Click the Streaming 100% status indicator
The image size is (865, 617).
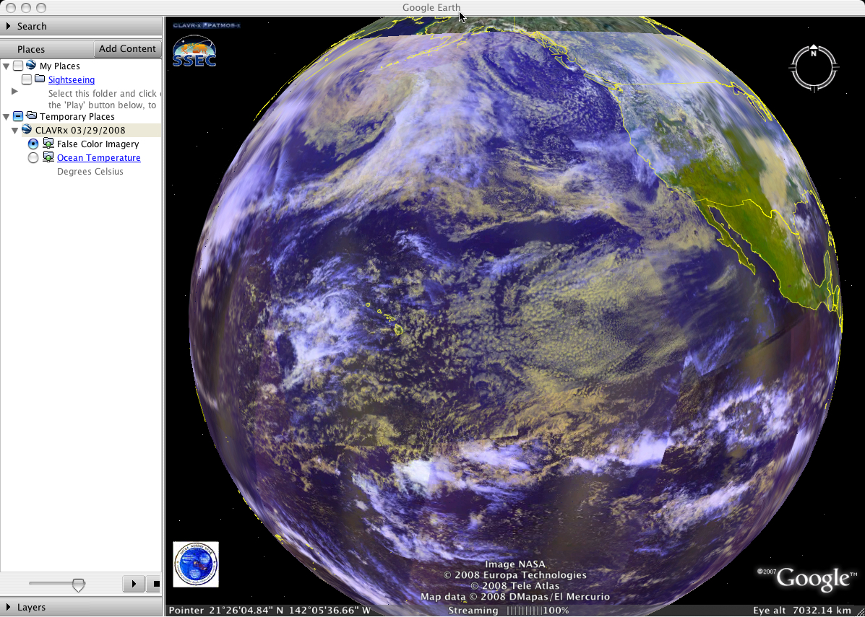click(x=508, y=611)
